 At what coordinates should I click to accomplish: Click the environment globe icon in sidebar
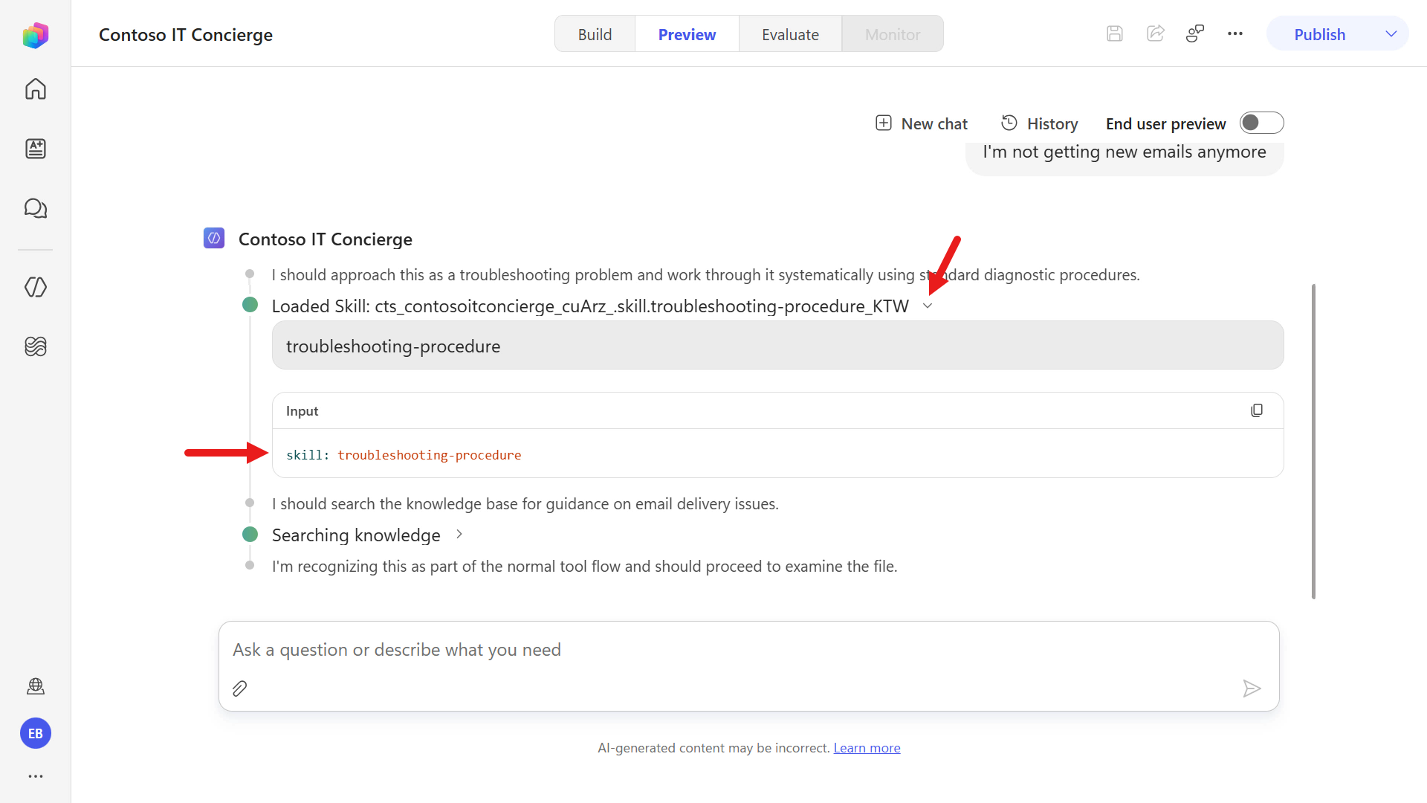coord(35,686)
